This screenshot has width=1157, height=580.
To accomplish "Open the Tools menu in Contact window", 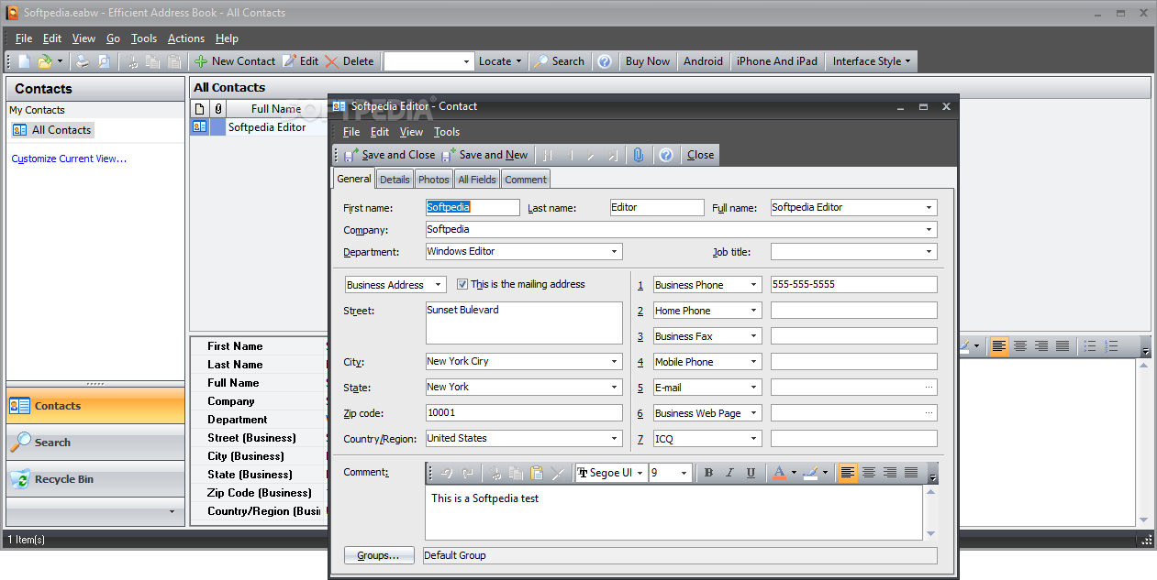I will coord(447,132).
